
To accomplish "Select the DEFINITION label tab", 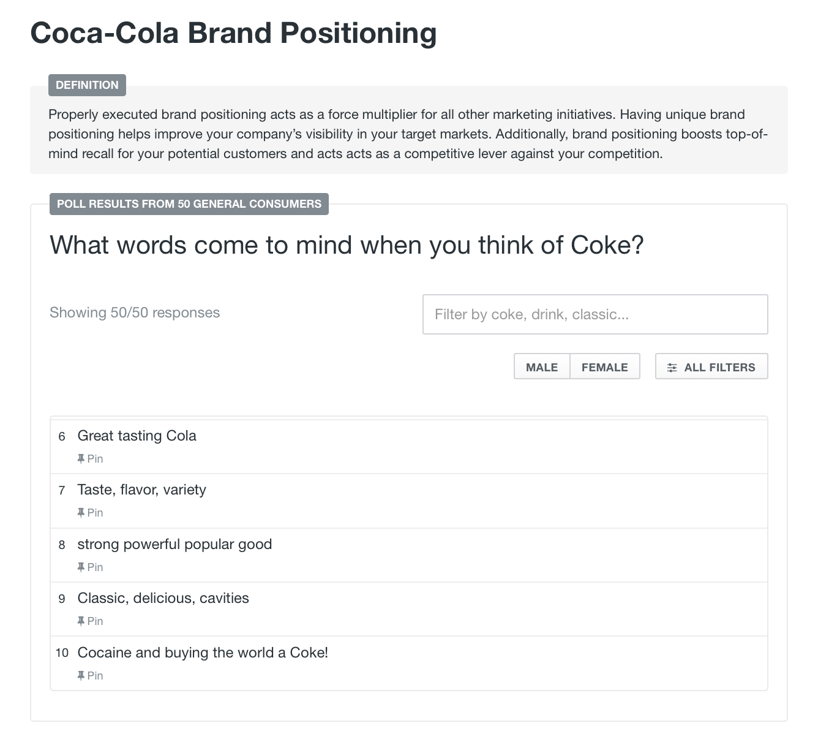I will tap(87, 85).
